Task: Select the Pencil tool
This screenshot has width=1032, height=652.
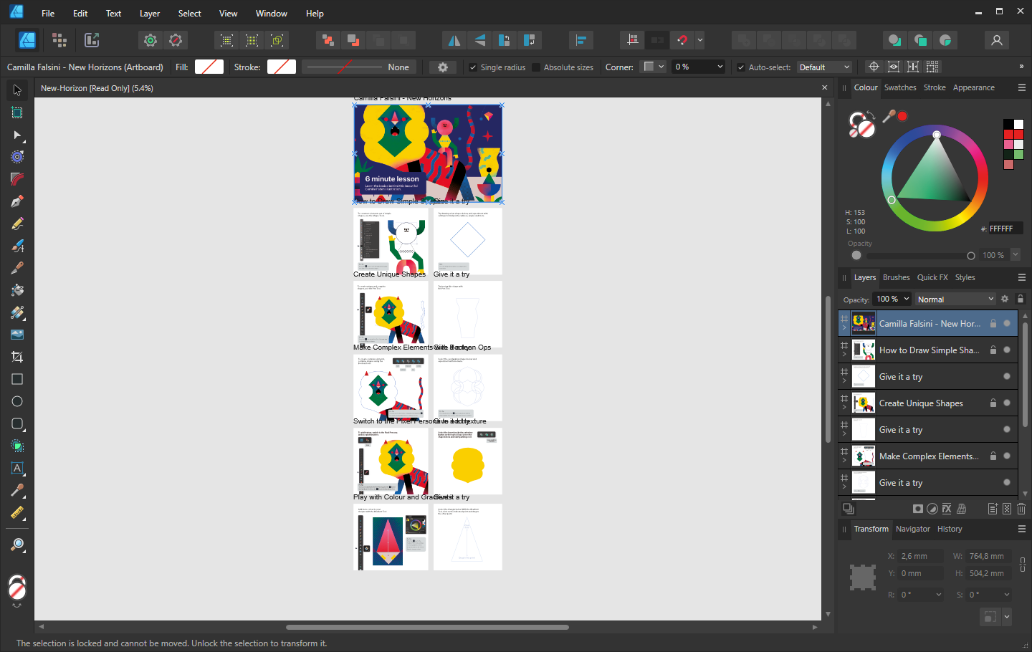Action: [x=17, y=224]
